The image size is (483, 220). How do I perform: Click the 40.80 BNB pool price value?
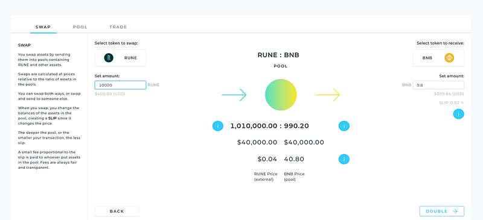coord(294,159)
